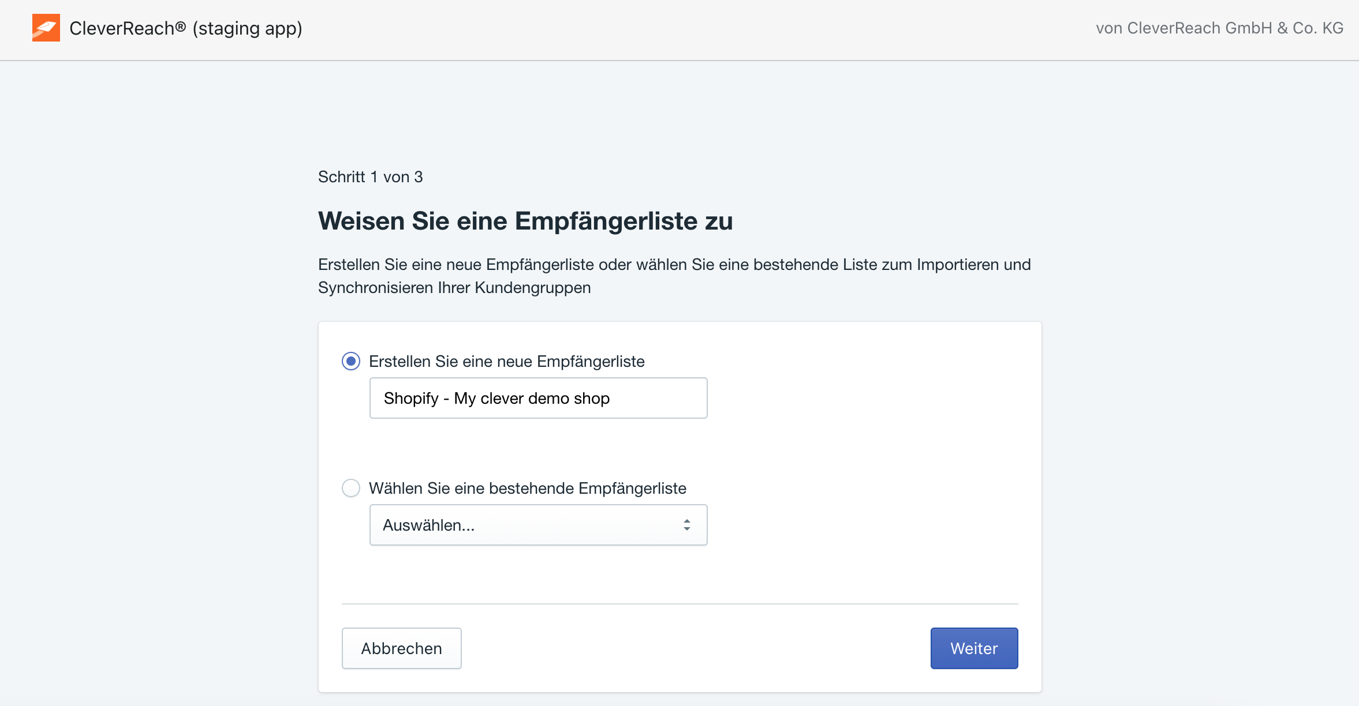Click the dropdown up-down arrow icon

point(687,525)
